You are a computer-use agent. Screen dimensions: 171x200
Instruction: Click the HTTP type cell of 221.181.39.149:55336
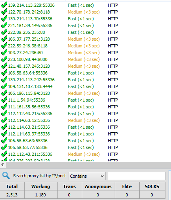point(113,25)
